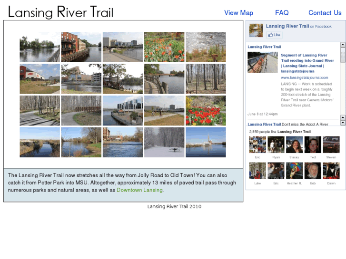View the red brick building riverfront photo
This screenshot has height=259, width=346.
click(x=81, y=47)
